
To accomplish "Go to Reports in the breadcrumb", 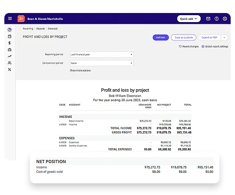I will [x=40, y=29].
